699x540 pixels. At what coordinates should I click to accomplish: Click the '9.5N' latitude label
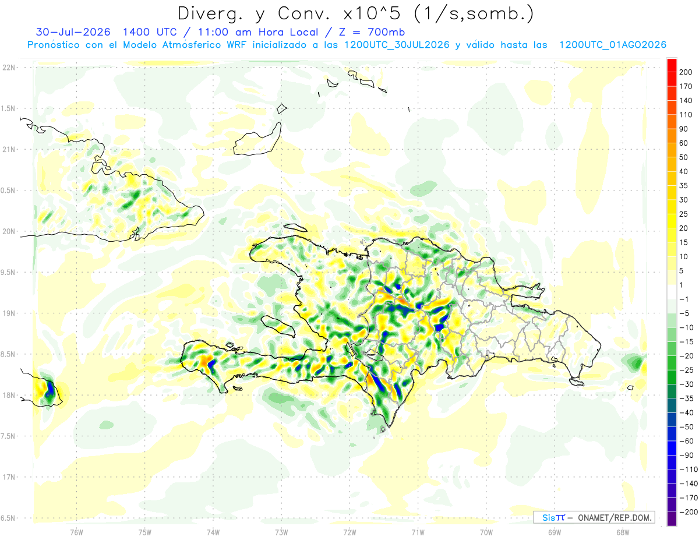tap(8, 272)
